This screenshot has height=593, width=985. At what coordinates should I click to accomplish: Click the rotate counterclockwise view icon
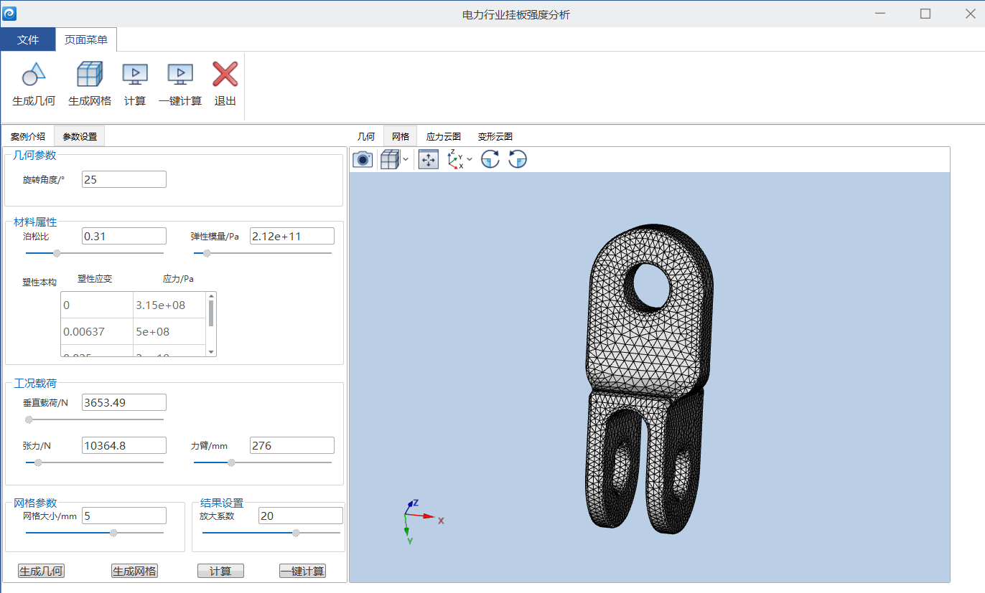point(518,160)
